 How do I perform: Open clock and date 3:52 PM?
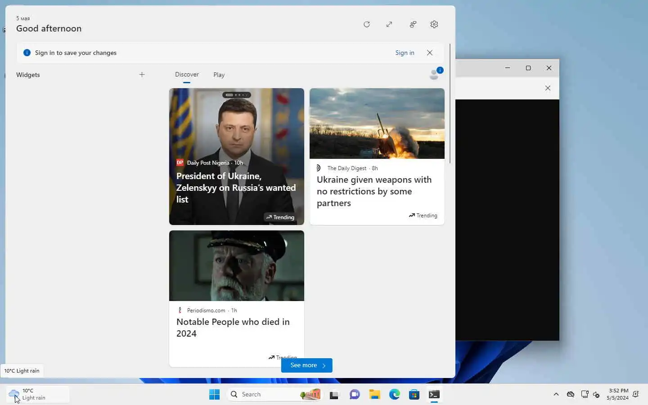[x=617, y=394]
